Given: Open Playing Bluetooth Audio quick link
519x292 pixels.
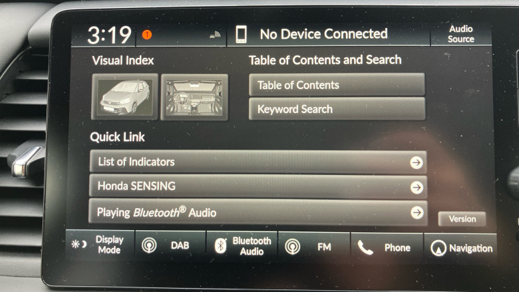Looking at the screenshot, I should (x=258, y=212).
